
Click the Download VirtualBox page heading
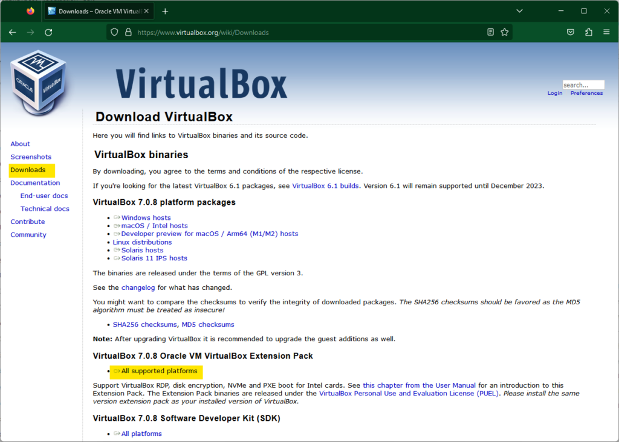[x=164, y=117]
